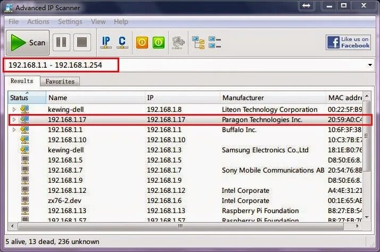Click vertical scrollbar up arrow
Image resolution: width=380 pixels, height=252 pixels.
pyautogui.click(x=367, y=96)
